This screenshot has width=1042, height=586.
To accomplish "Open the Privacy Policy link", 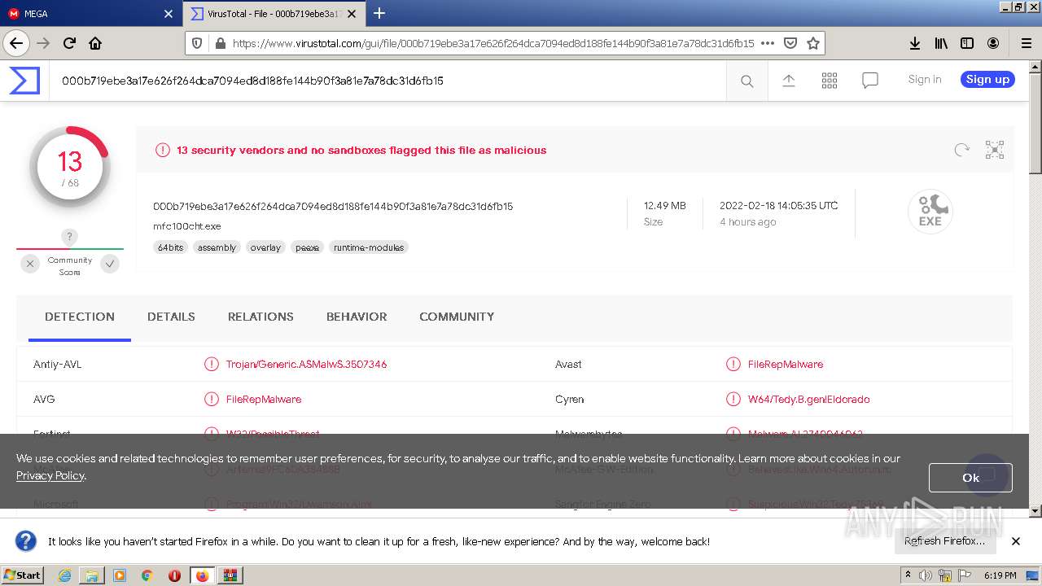I will coord(50,475).
